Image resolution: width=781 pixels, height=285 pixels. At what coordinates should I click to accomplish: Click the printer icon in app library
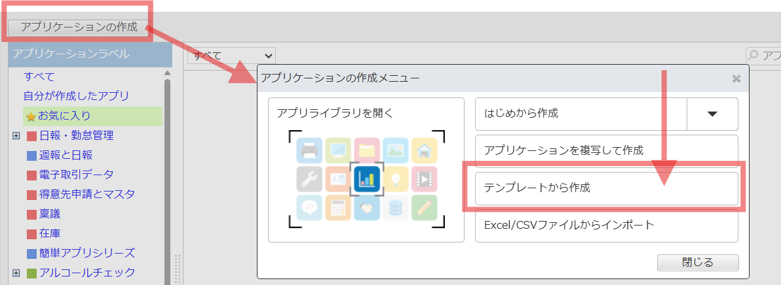click(x=309, y=150)
